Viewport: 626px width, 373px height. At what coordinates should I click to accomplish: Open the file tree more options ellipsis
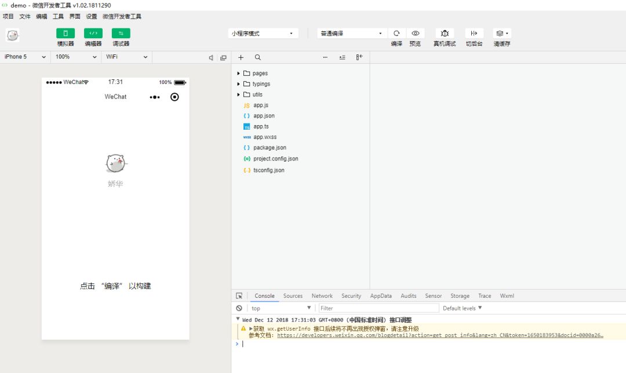[325, 57]
